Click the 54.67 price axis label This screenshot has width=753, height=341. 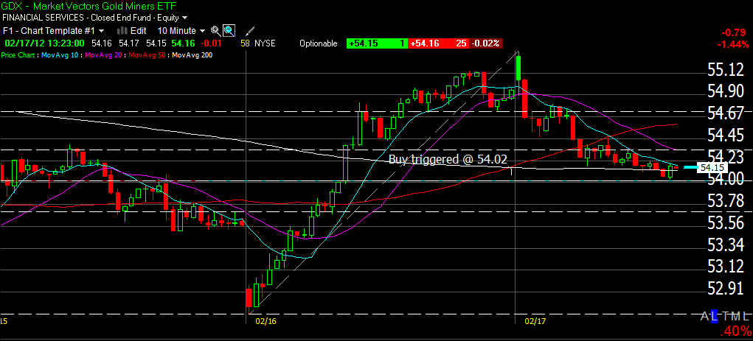pos(726,113)
